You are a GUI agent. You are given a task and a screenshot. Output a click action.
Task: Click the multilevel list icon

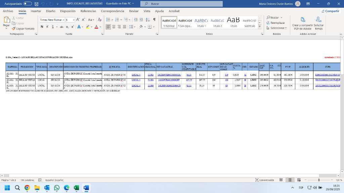pyautogui.click(x=126, y=20)
